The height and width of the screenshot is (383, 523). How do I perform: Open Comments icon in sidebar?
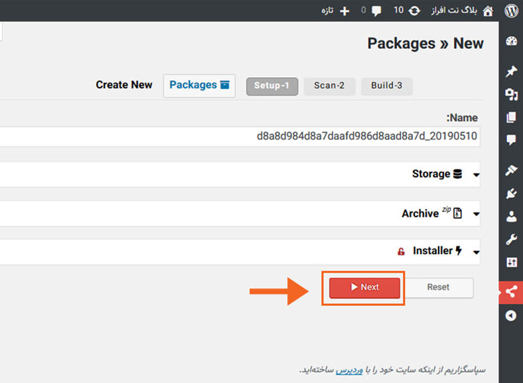512,140
